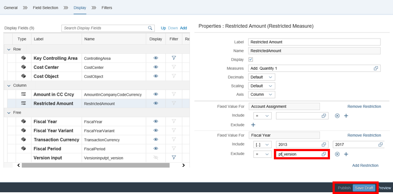This screenshot has height=194, width=393.
Task: Click the dimension icon for Cost Object
Action: (23, 76)
